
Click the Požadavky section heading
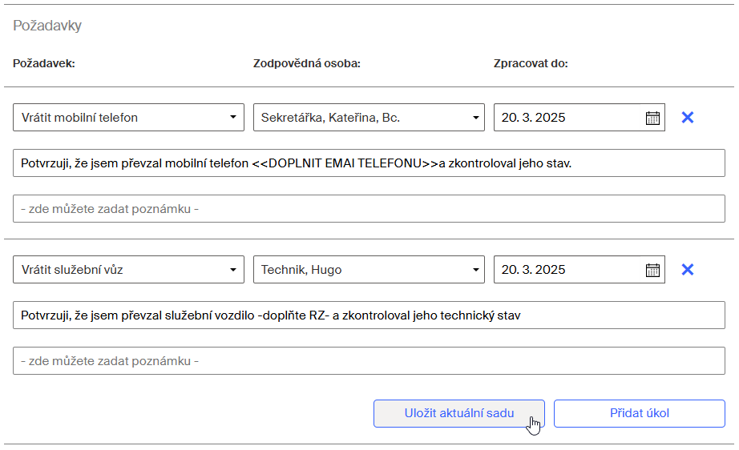(x=47, y=26)
